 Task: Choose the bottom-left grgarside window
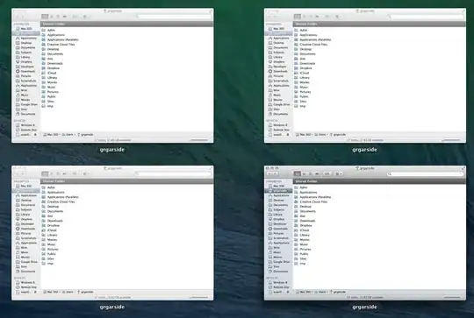click(112, 233)
